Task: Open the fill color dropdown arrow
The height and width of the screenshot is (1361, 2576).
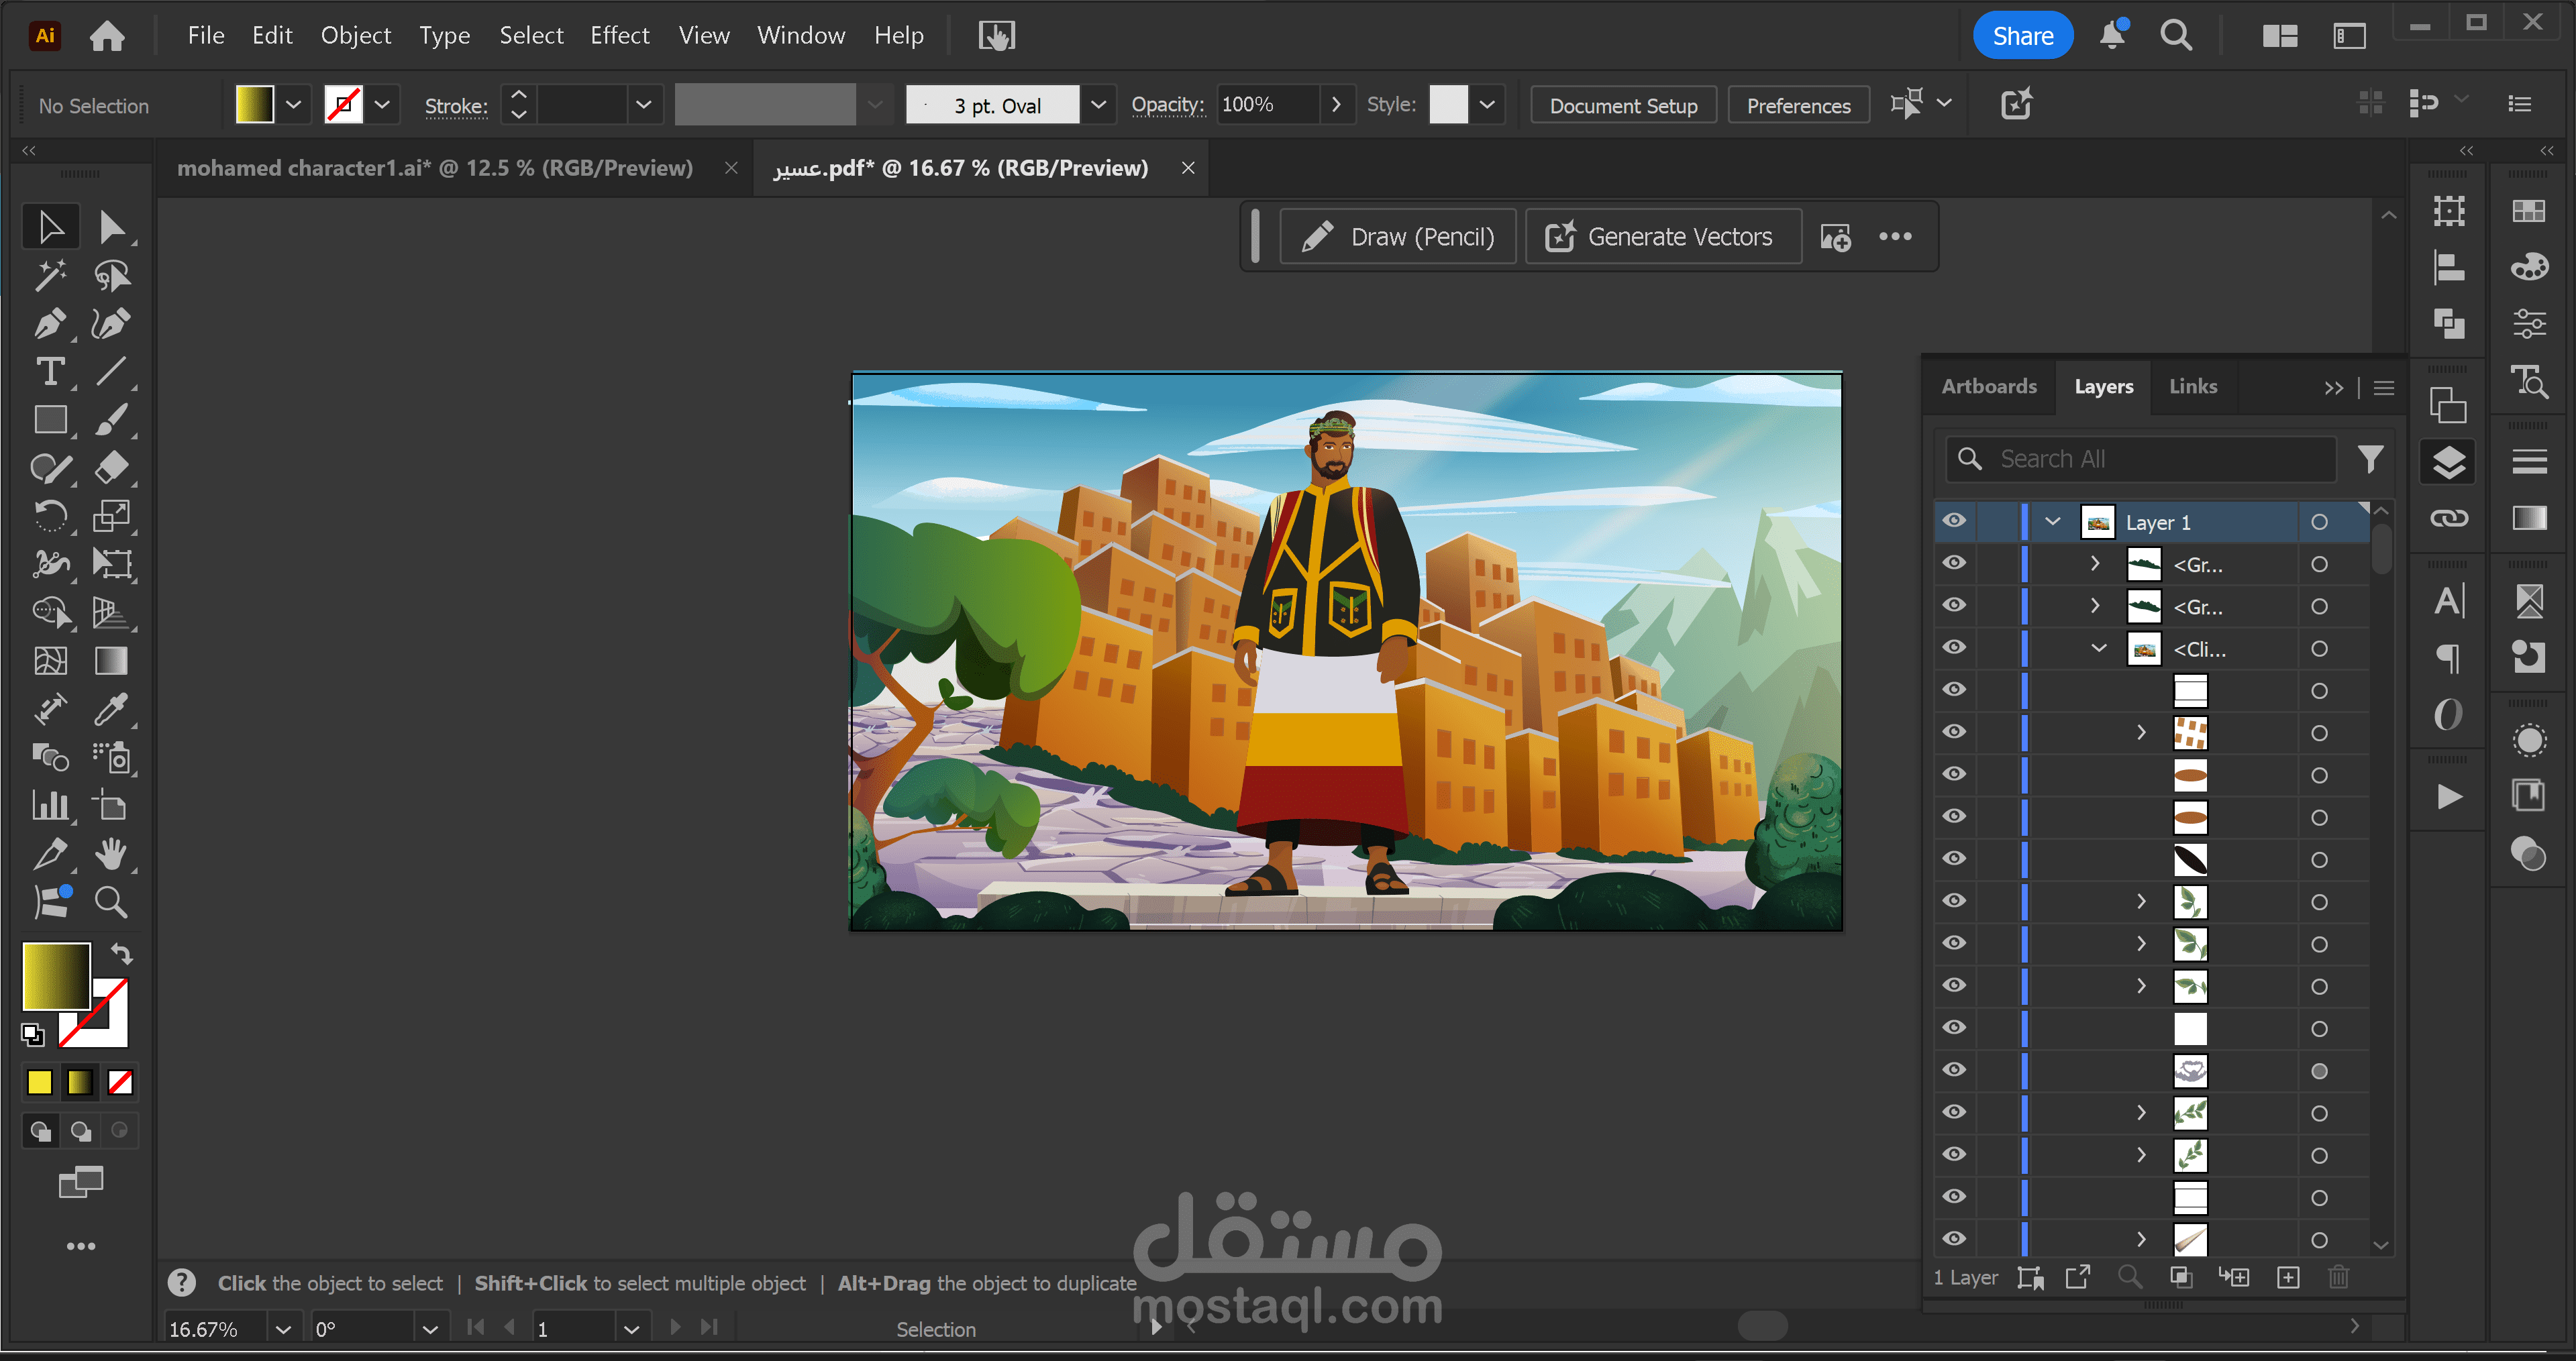Action: pos(293,105)
